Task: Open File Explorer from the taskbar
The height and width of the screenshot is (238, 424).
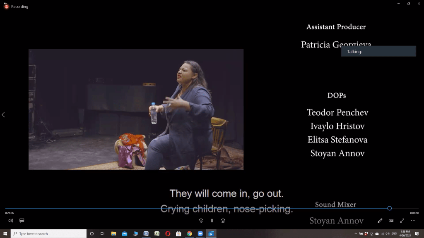Action: click(113, 233)
